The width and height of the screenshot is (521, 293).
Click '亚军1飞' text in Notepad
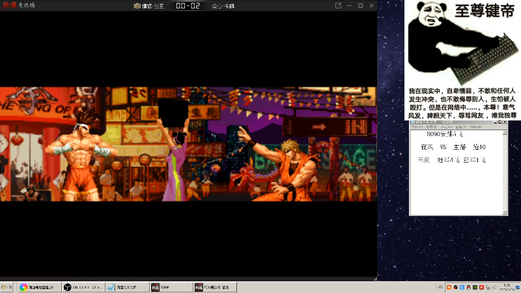click(x=474, y=160)
